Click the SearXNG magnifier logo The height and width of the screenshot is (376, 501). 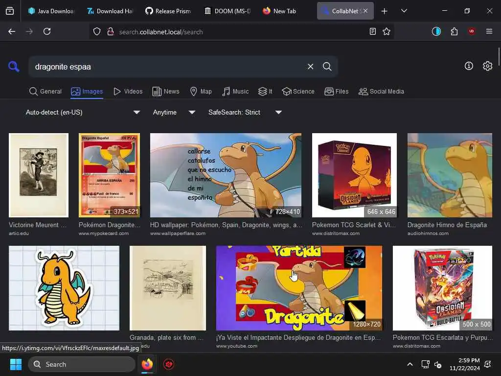[x=13, y=67]
